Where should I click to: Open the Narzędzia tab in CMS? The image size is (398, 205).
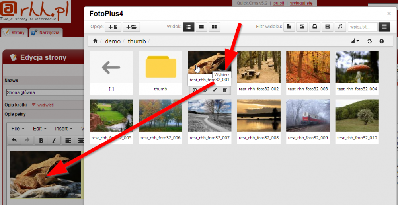[46, 33]
